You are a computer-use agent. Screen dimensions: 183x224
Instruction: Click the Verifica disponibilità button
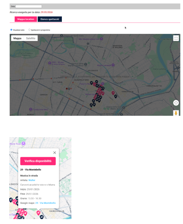click(x=38, y=161)
